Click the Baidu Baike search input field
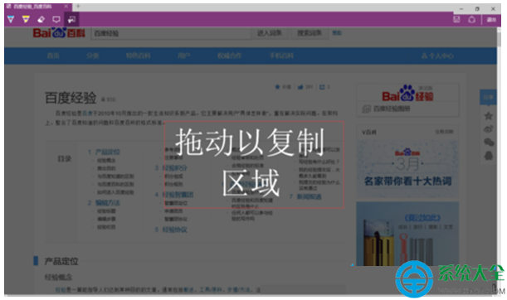 [x=171, y=33]
